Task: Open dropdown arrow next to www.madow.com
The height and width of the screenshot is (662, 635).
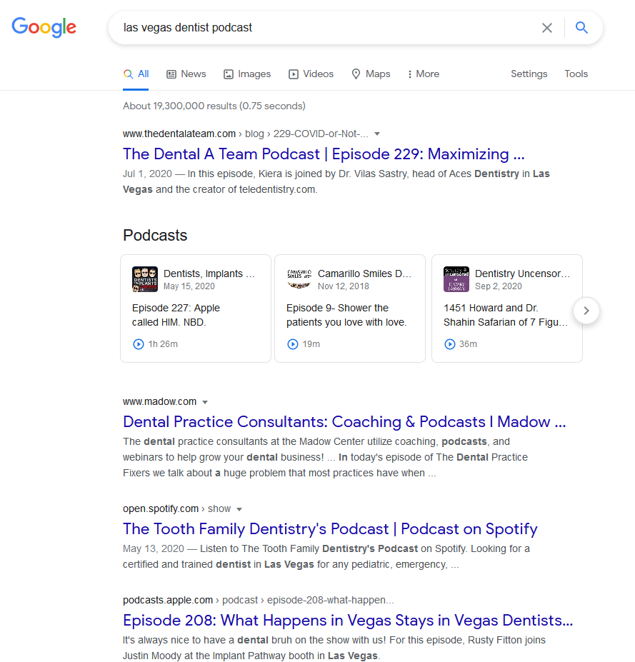Action: [x=205, y=402]
